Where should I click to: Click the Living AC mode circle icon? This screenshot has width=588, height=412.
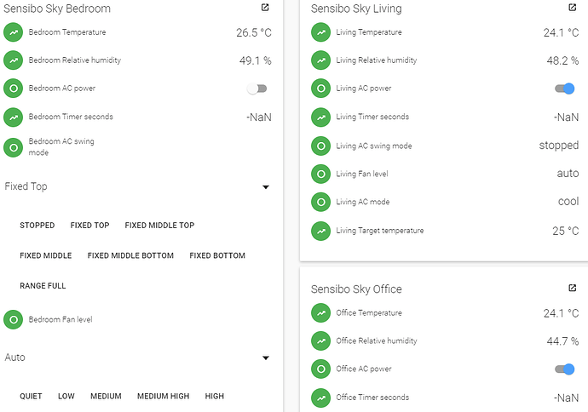[320, 203]
